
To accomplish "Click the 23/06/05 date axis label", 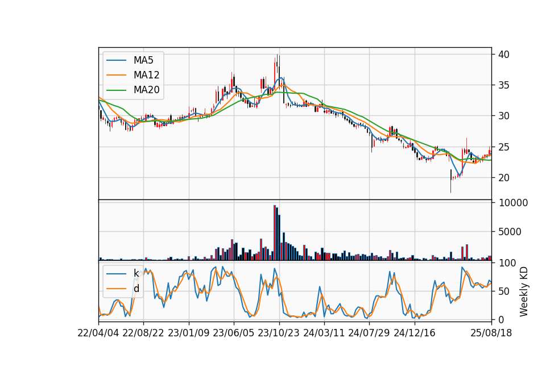I will point(234,333).
